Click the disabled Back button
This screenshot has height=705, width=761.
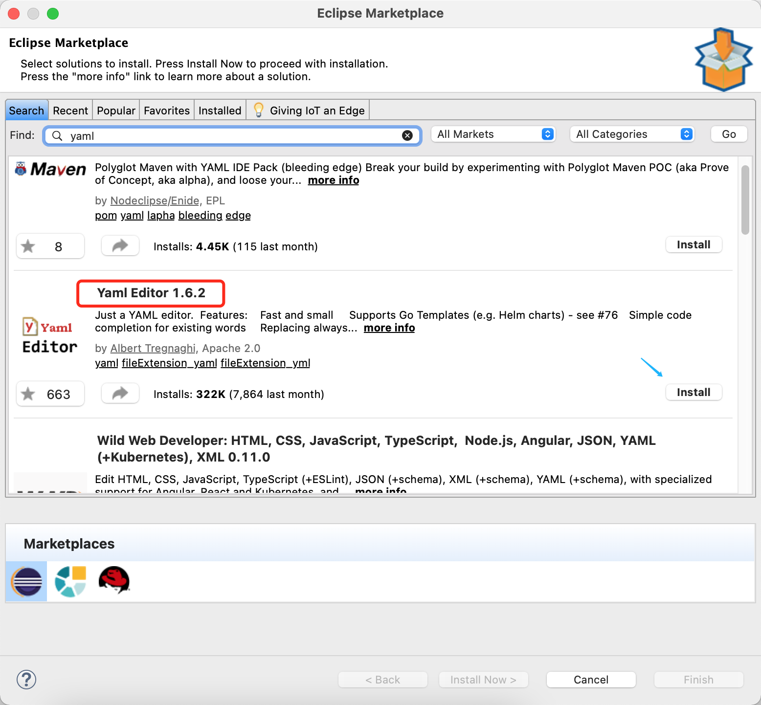click(382, 680)
